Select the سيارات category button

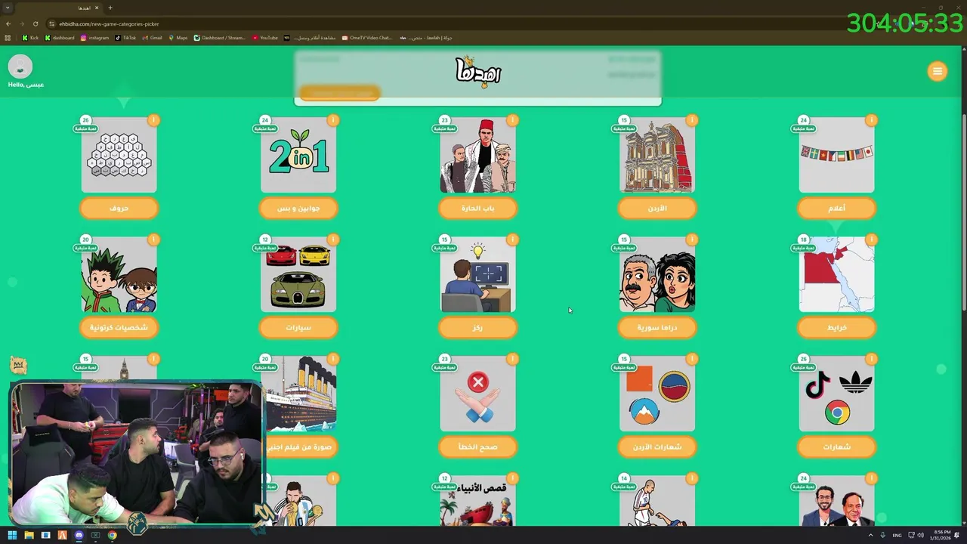298,327
